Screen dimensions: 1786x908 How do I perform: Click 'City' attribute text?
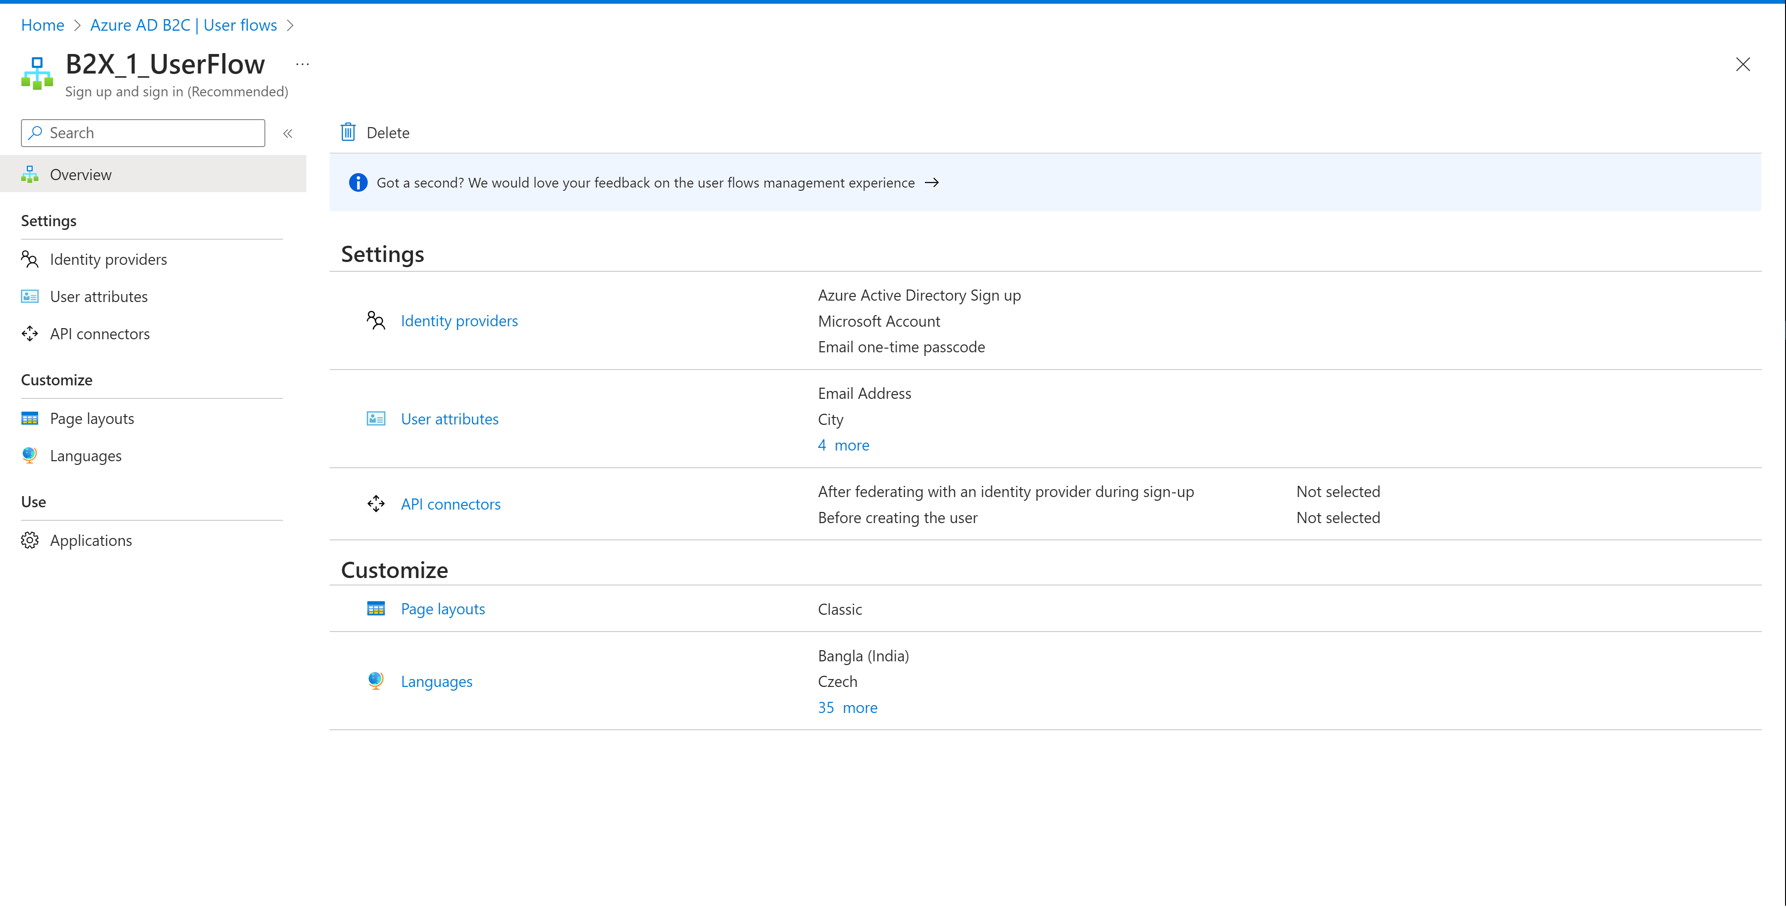coord(830,420)
